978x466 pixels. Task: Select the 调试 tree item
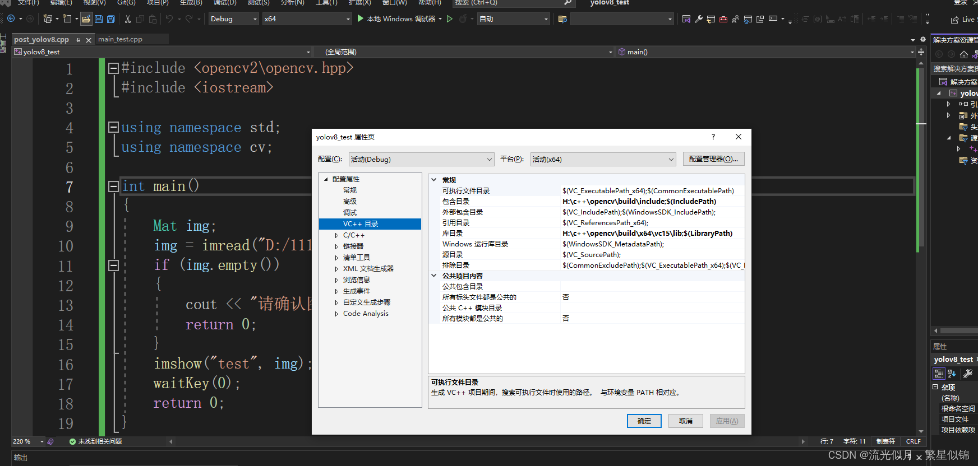pos(350,213)
